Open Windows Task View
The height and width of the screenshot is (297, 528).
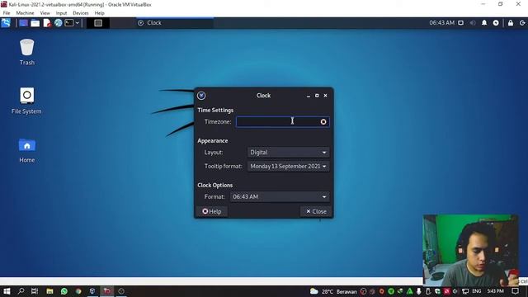(35, 291)
